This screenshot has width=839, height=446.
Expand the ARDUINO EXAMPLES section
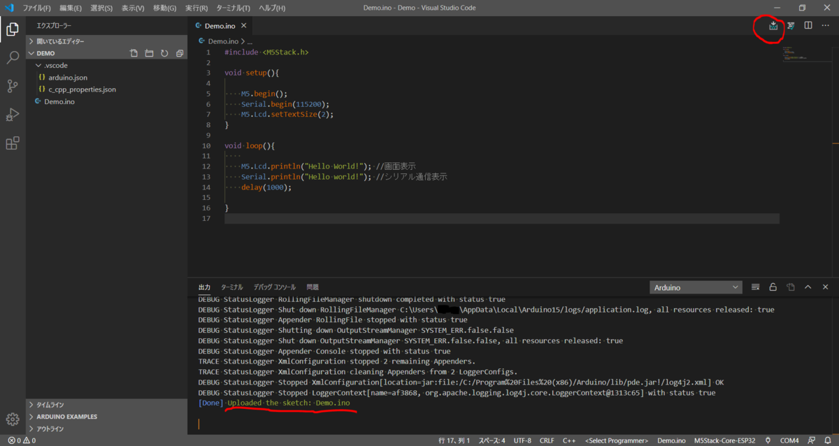107,417
